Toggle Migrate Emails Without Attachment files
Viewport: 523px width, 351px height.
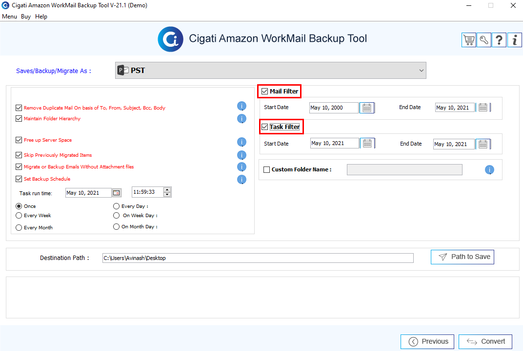point(19,166)
